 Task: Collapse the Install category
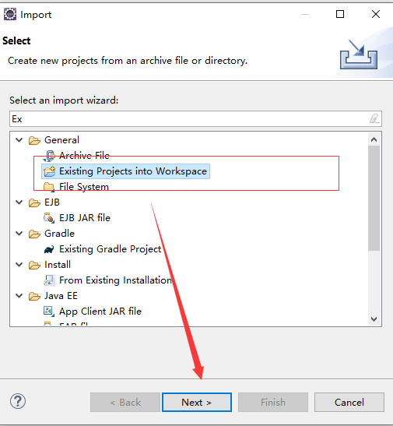19,265
